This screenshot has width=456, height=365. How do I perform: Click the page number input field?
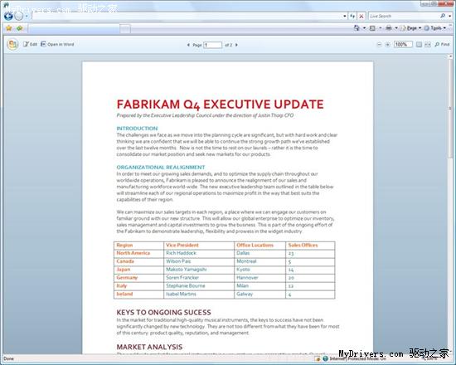tap(213, 45)
